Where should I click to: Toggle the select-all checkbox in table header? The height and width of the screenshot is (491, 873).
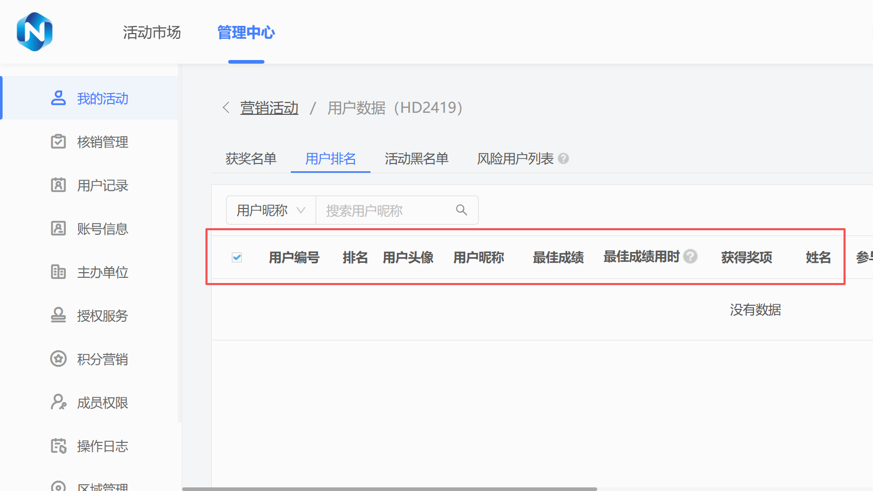click(x=237, y=257)
